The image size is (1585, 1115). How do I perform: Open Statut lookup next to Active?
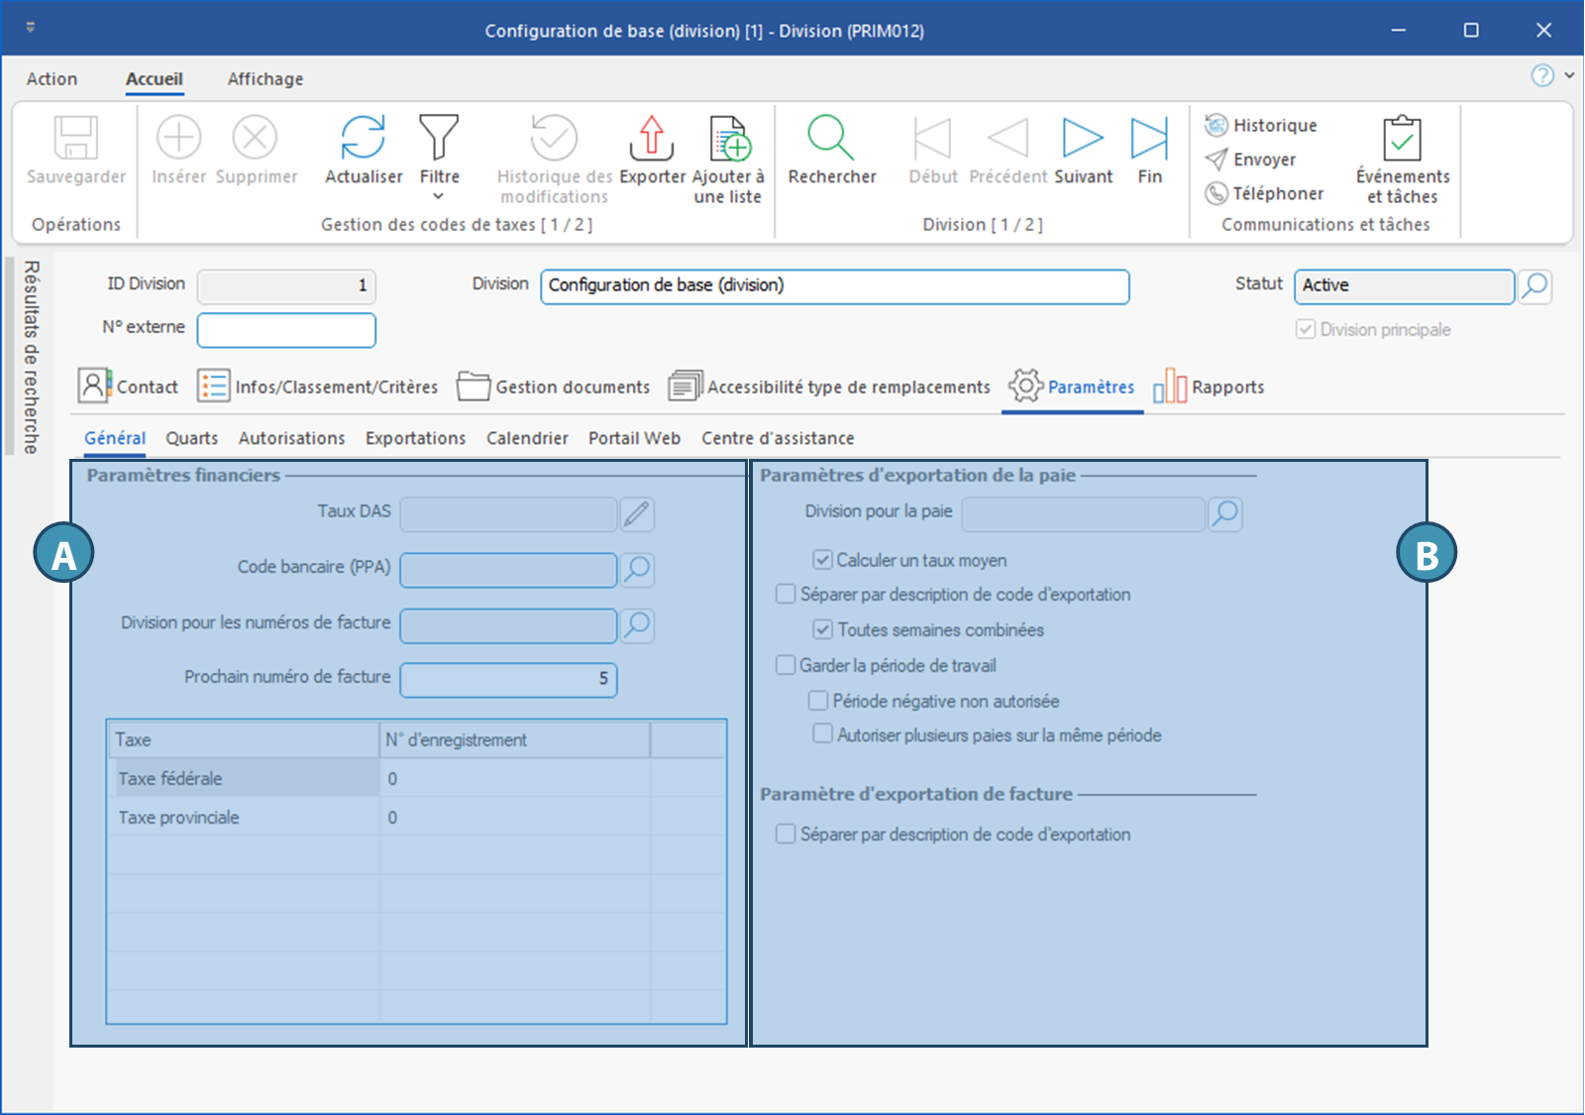click(1534, 286)
